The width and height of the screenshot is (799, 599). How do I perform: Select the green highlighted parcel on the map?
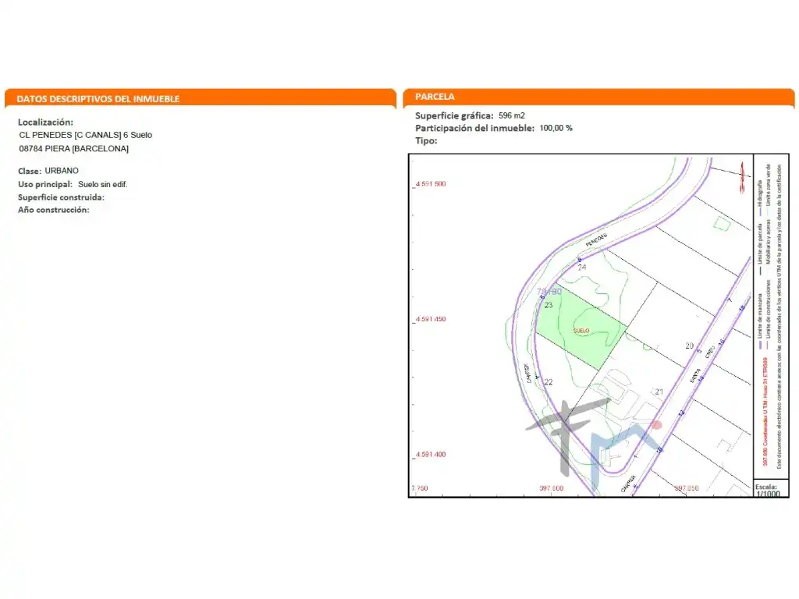tap(580, 327)
